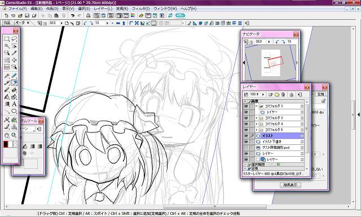Click the Navigator page thumbnail
361x217 pixels.
pos(271,63)
